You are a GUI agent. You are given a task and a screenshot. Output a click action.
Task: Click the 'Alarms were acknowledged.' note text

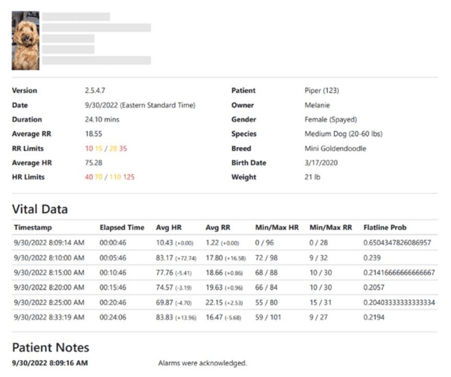coord(202,363)
